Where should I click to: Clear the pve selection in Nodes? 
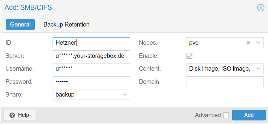248,43
